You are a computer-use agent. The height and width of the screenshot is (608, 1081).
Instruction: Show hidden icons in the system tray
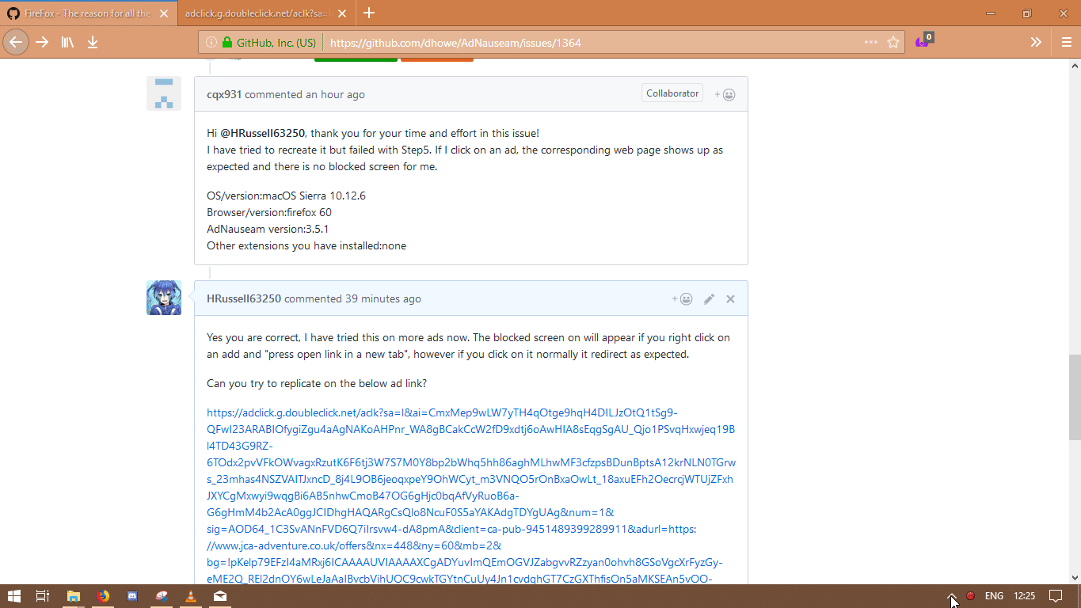[953, 595]
